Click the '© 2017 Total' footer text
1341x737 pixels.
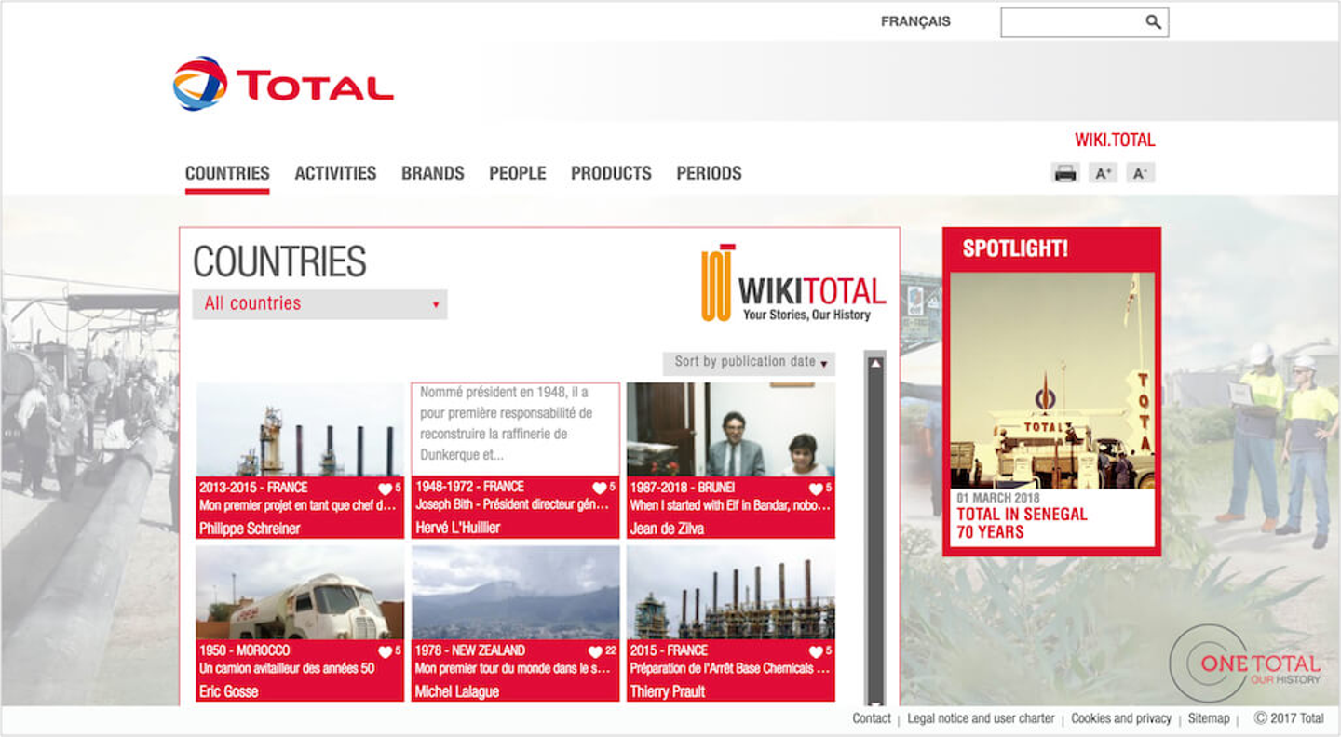(1289, 718)
